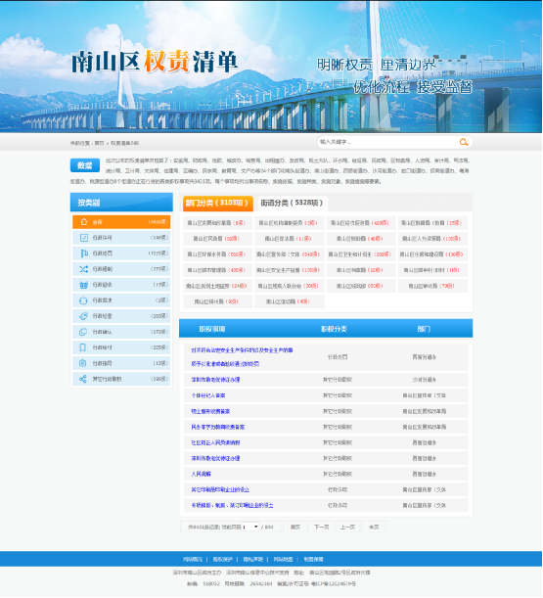Filter by 南山区发展和改革局 department
Viewport: 543px width, 598px height.
click(x=218, y=223)
